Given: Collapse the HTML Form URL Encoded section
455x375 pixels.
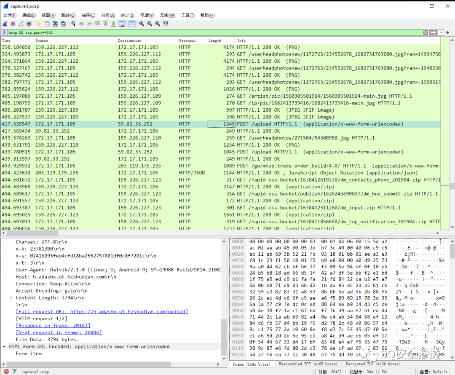Looking at the screenshot, I should click(4, 346).
